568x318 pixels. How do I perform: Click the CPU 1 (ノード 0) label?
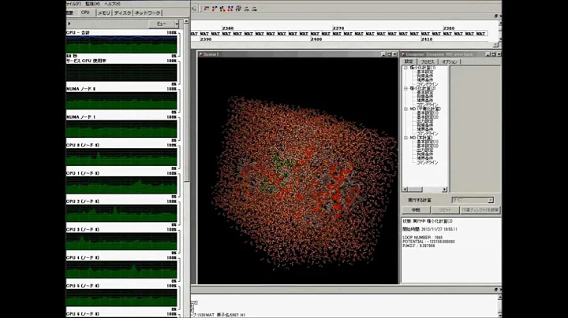pos(83,173)
